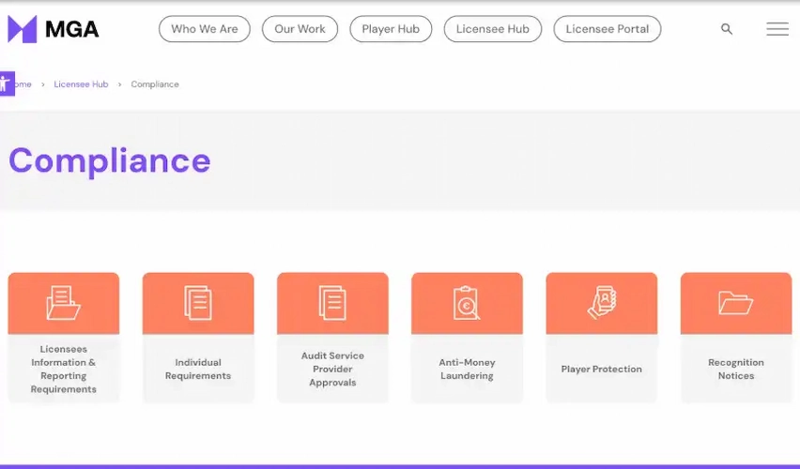The width and height of the screenshot is (800, 469).
Task: Open the Licensee Hub menu
Action: (492, 29)
